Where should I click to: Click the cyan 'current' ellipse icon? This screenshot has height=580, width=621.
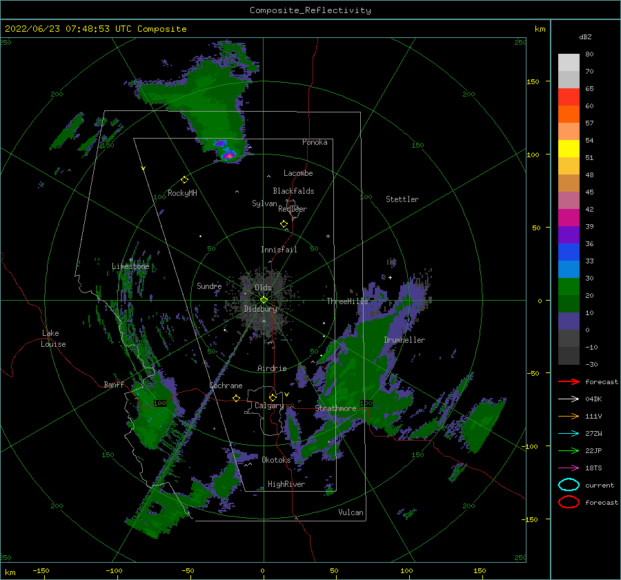[569, 485]
